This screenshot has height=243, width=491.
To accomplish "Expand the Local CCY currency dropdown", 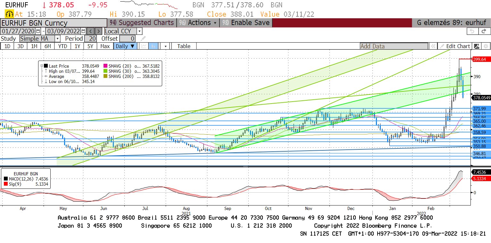I will click(139, 31).
